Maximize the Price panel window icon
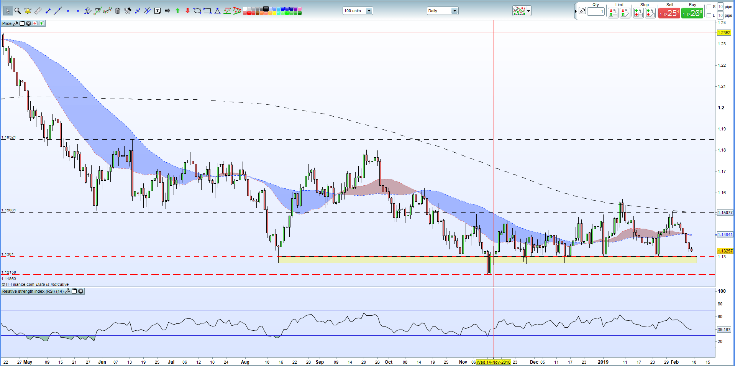 tap(22, 23)
